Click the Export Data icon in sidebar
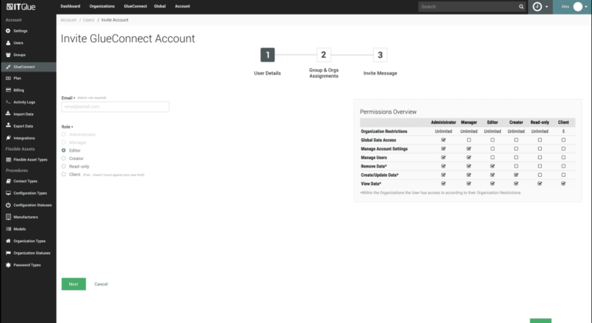 point(8,126)
